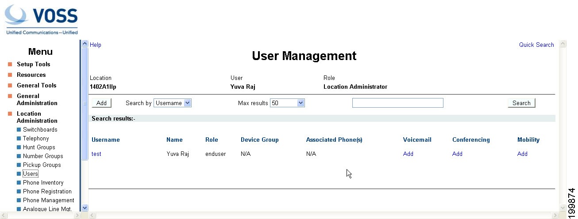Viewport: 578px width, 219px height.
Task: Add Mobility for user test
Action: coord(522,154)
